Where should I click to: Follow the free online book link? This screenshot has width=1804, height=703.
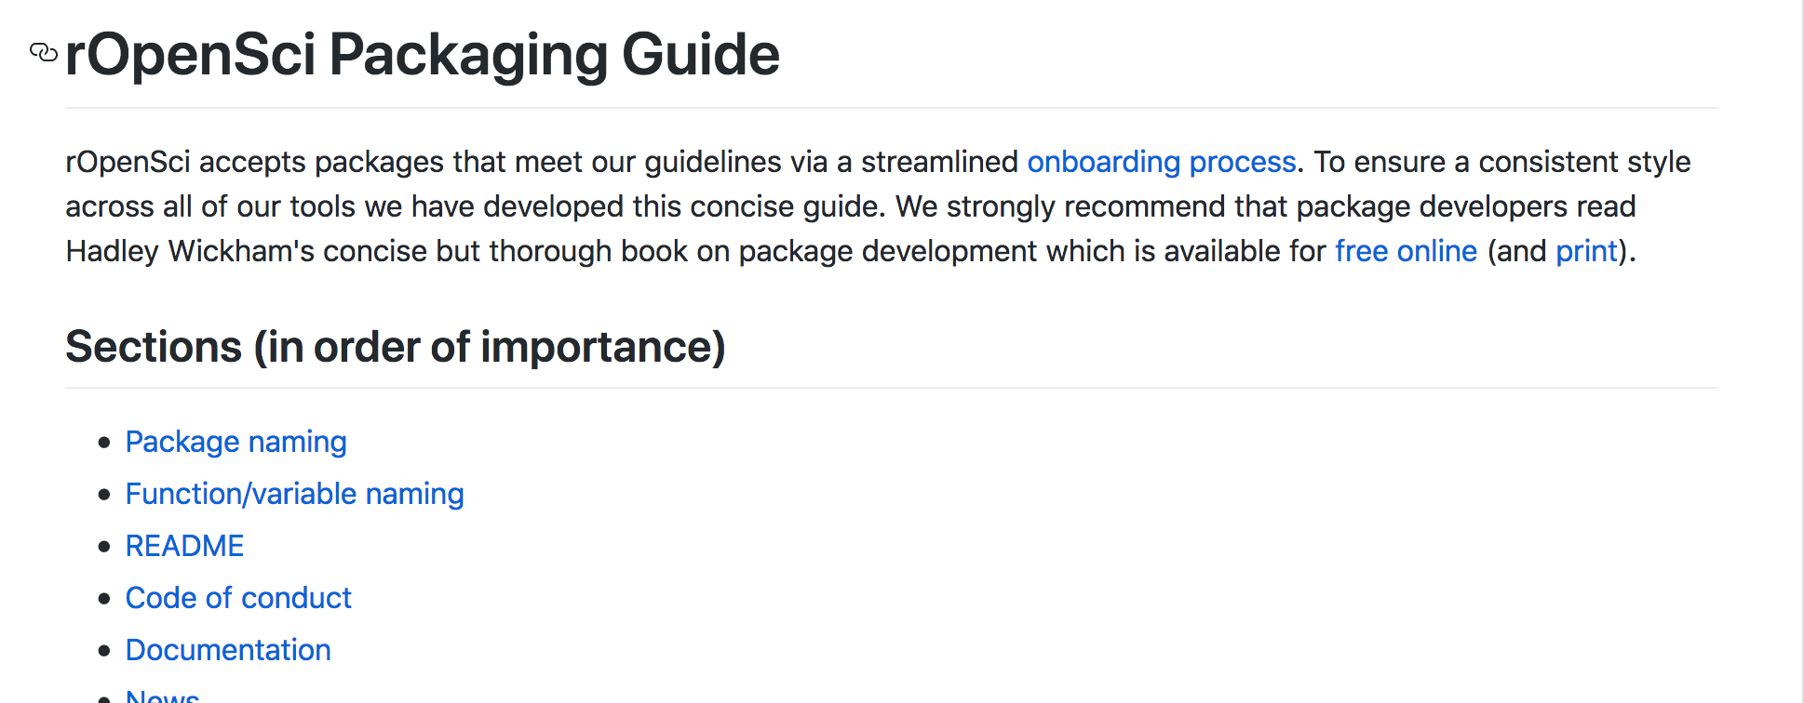tap(1406, 251)
